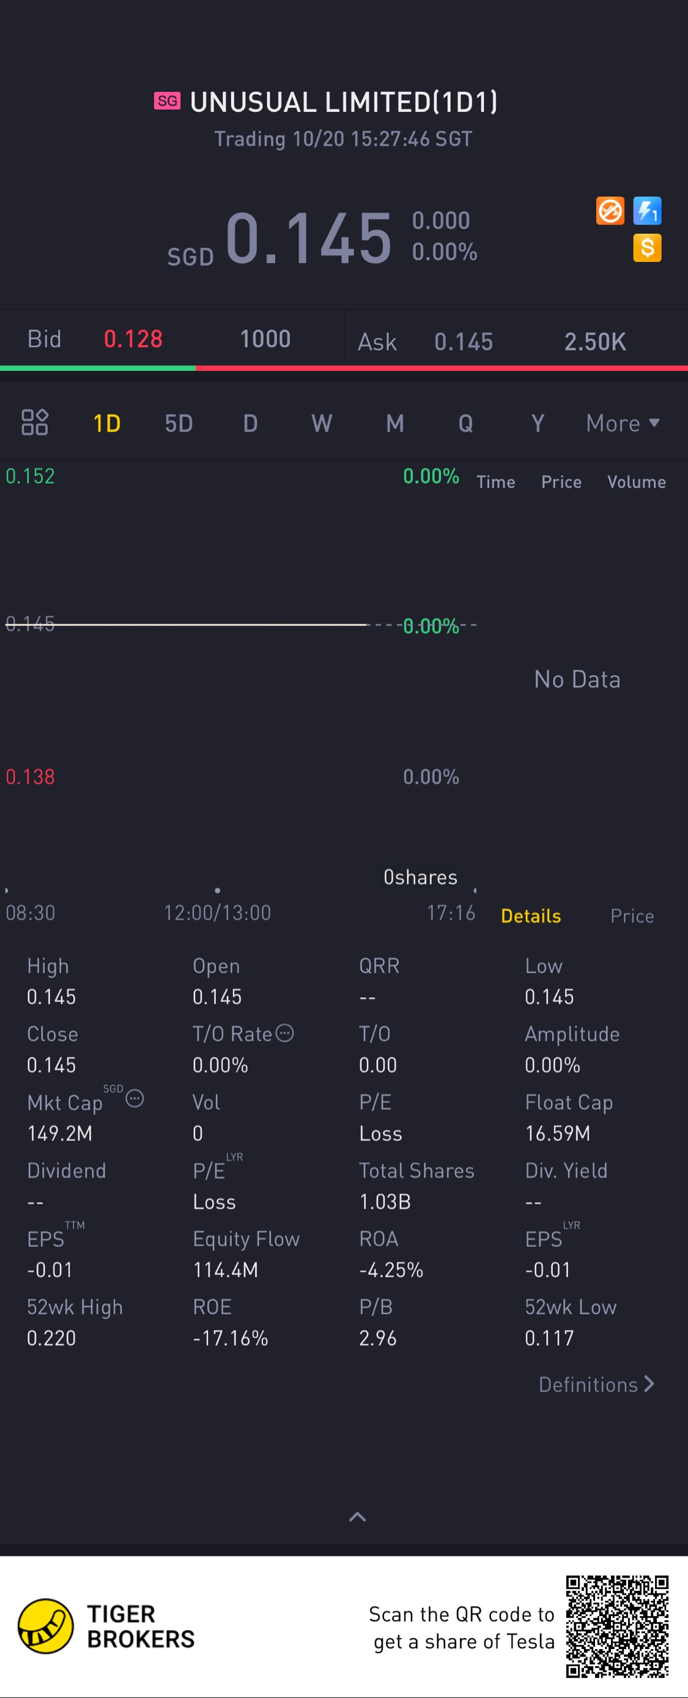Tap the Tiger Brokers logo
The width and height of the screenshot is (688, 1698).
pyautogui.click(x=45, y=1626)
